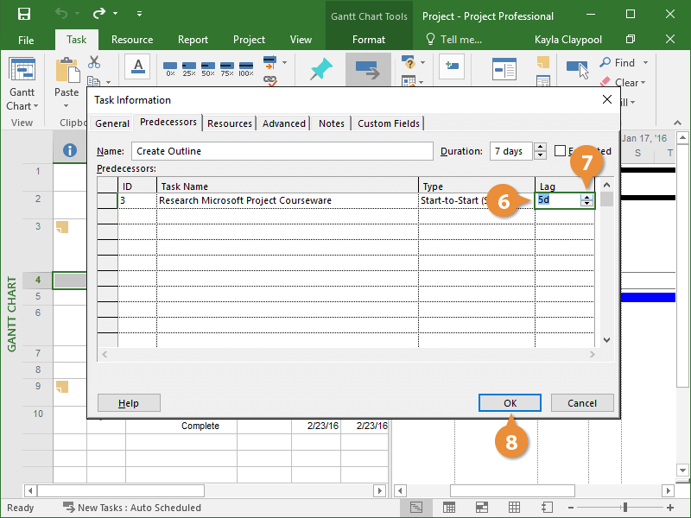Click the Manually Schedule pushpin icon
The width and height of the screenshot is (691, 518).
pos(320,71)
